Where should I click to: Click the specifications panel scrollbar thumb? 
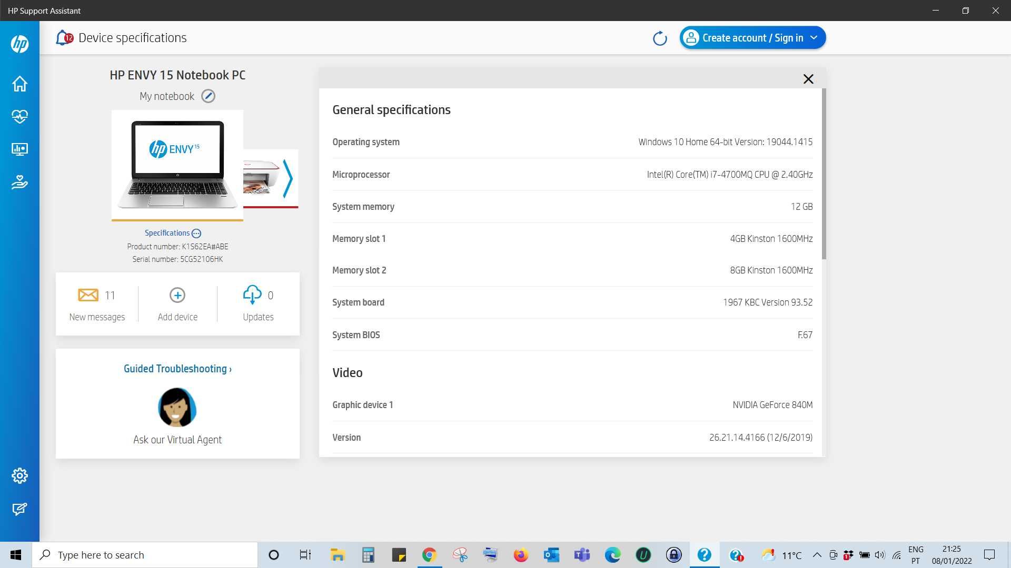824,174
